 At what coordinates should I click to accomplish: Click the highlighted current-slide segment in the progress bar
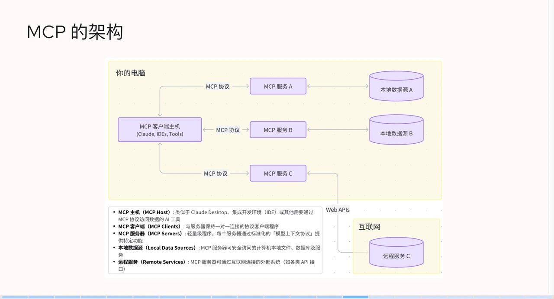(355, 297)
